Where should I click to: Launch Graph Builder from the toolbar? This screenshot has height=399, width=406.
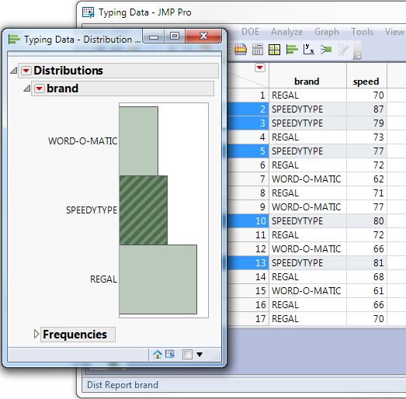275,49
